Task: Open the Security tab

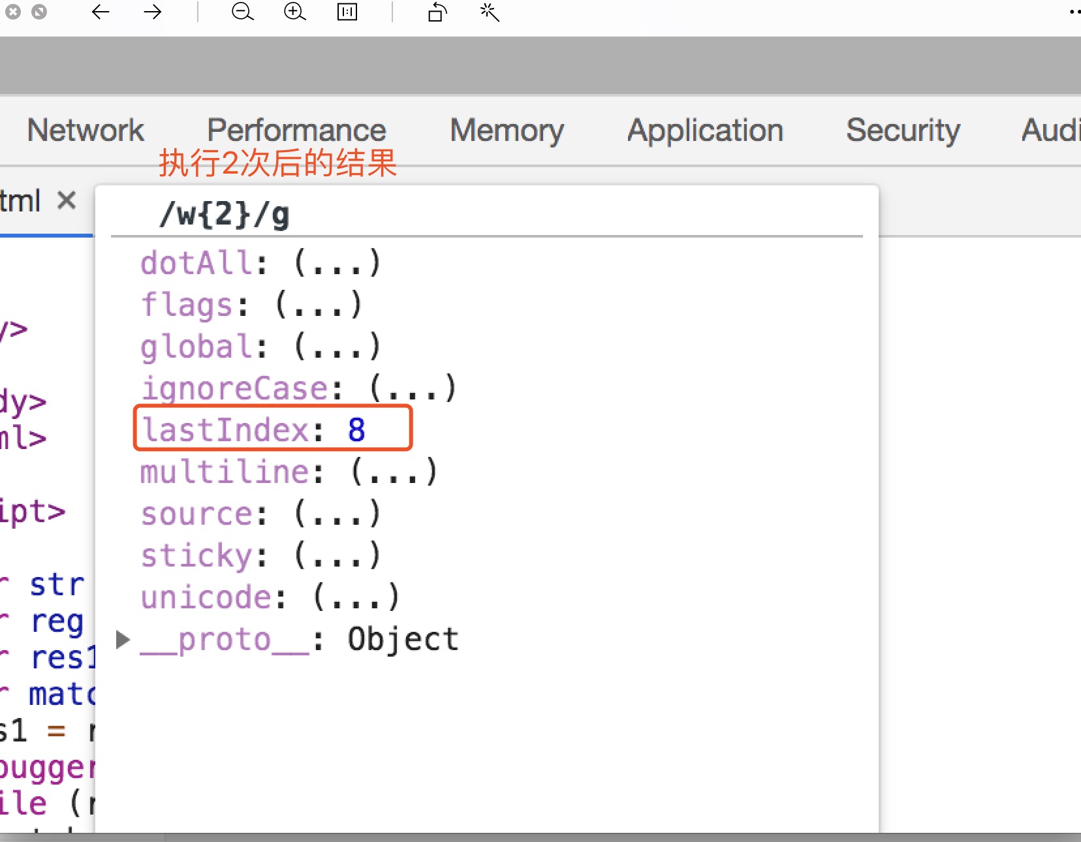Action: (x=903, y=130)
